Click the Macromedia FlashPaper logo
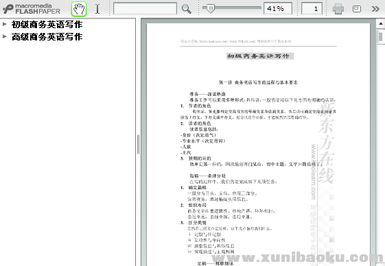 pyautogui.click(x=32, y=9)
